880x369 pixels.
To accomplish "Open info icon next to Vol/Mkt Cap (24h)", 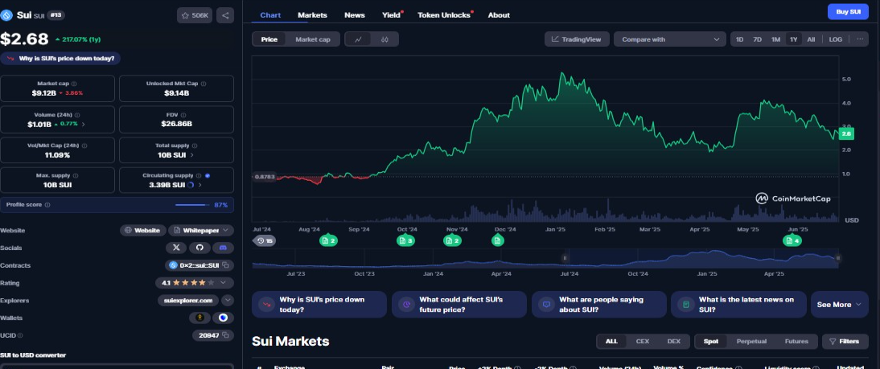I will (x=84, y=146).
